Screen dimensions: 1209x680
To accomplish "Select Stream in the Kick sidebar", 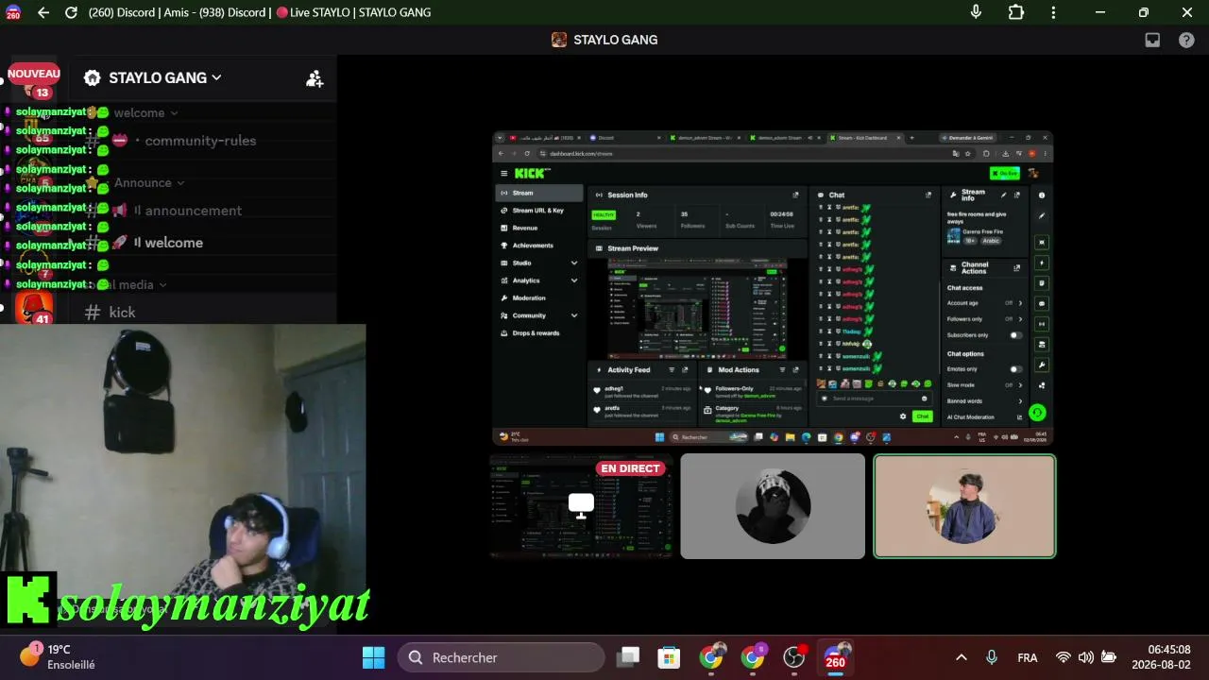I will coord(539,193).
